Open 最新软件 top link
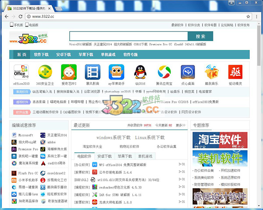263x210 pixels. [x=178, y=25]
